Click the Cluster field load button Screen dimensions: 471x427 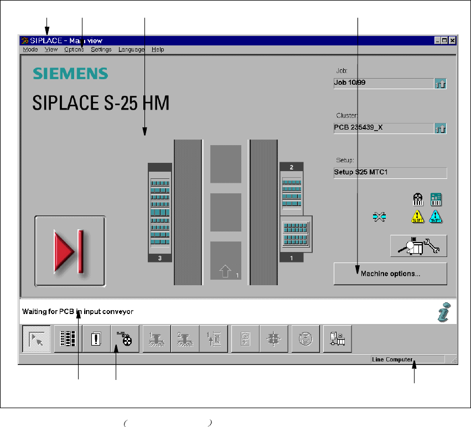(441, 128)
